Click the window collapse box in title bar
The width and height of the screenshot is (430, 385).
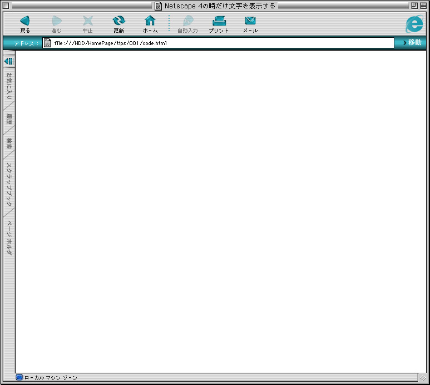[x=423, y=6]
